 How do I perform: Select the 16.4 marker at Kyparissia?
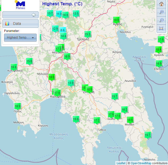14,67
